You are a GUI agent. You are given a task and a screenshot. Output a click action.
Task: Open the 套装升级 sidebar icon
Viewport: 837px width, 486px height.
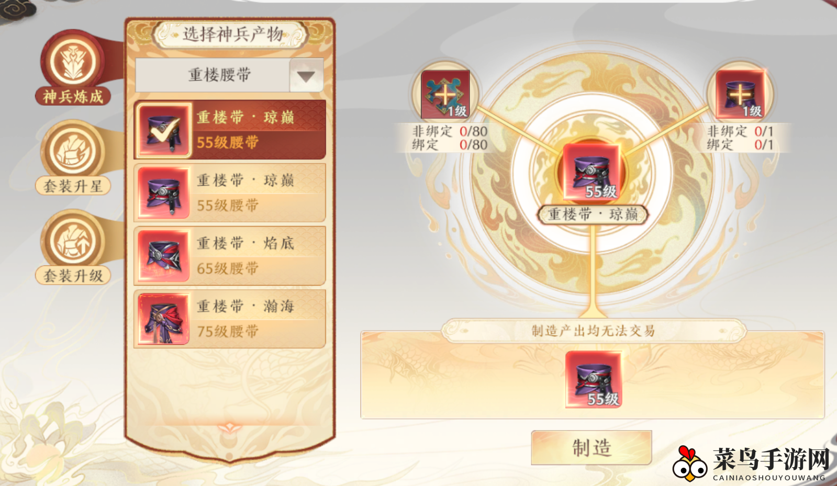tap(73, 241)
